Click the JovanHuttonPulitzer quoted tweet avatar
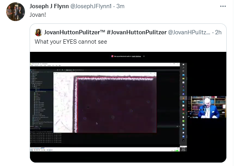This screenshot has width=238, height=166. 39,32
